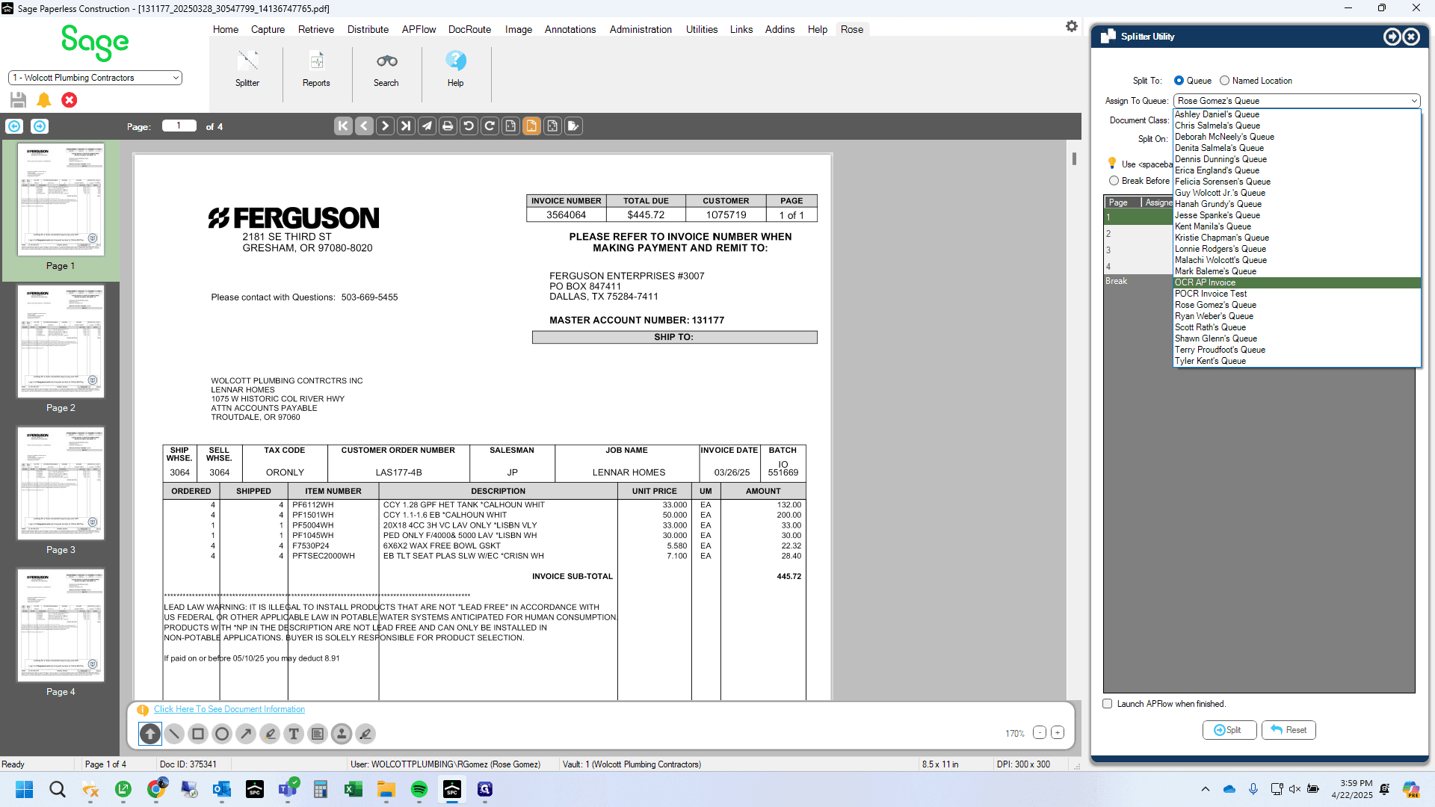Screen dimensions: 1435x807
Task: Open the DocRoute menu
Action: click(469, 29)
